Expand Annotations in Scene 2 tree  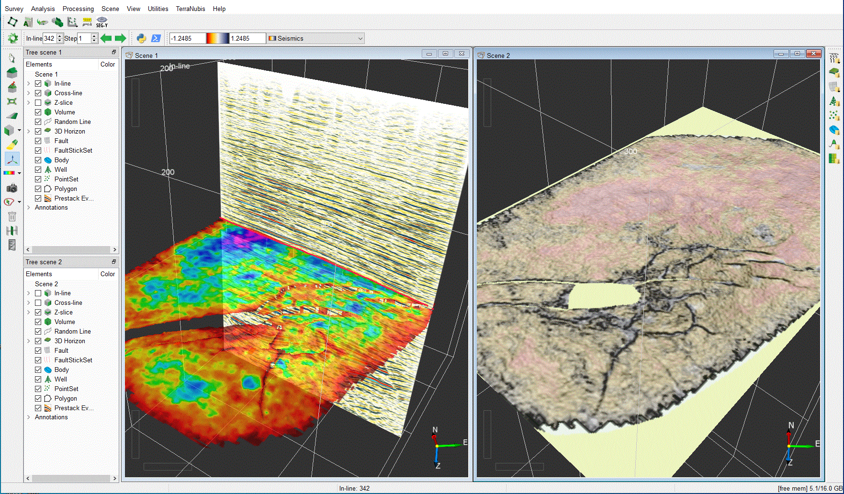coord(29,417)
